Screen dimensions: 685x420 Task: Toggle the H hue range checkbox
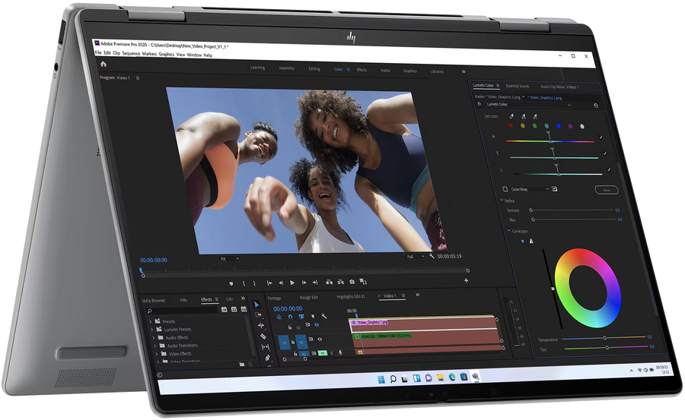coord(601,137)
